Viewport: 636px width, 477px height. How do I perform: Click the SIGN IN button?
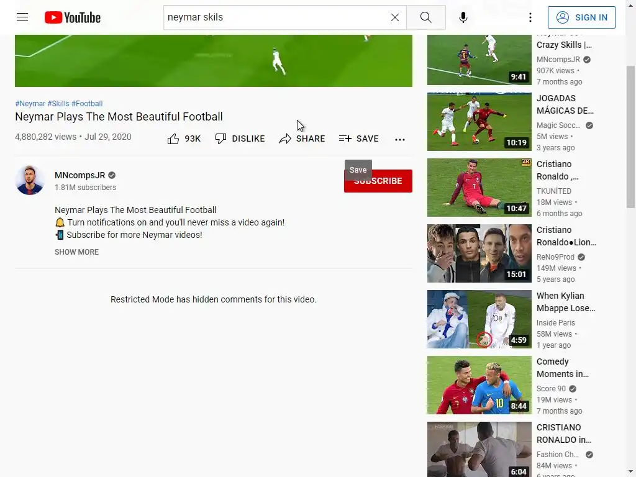tap(581, 17)
